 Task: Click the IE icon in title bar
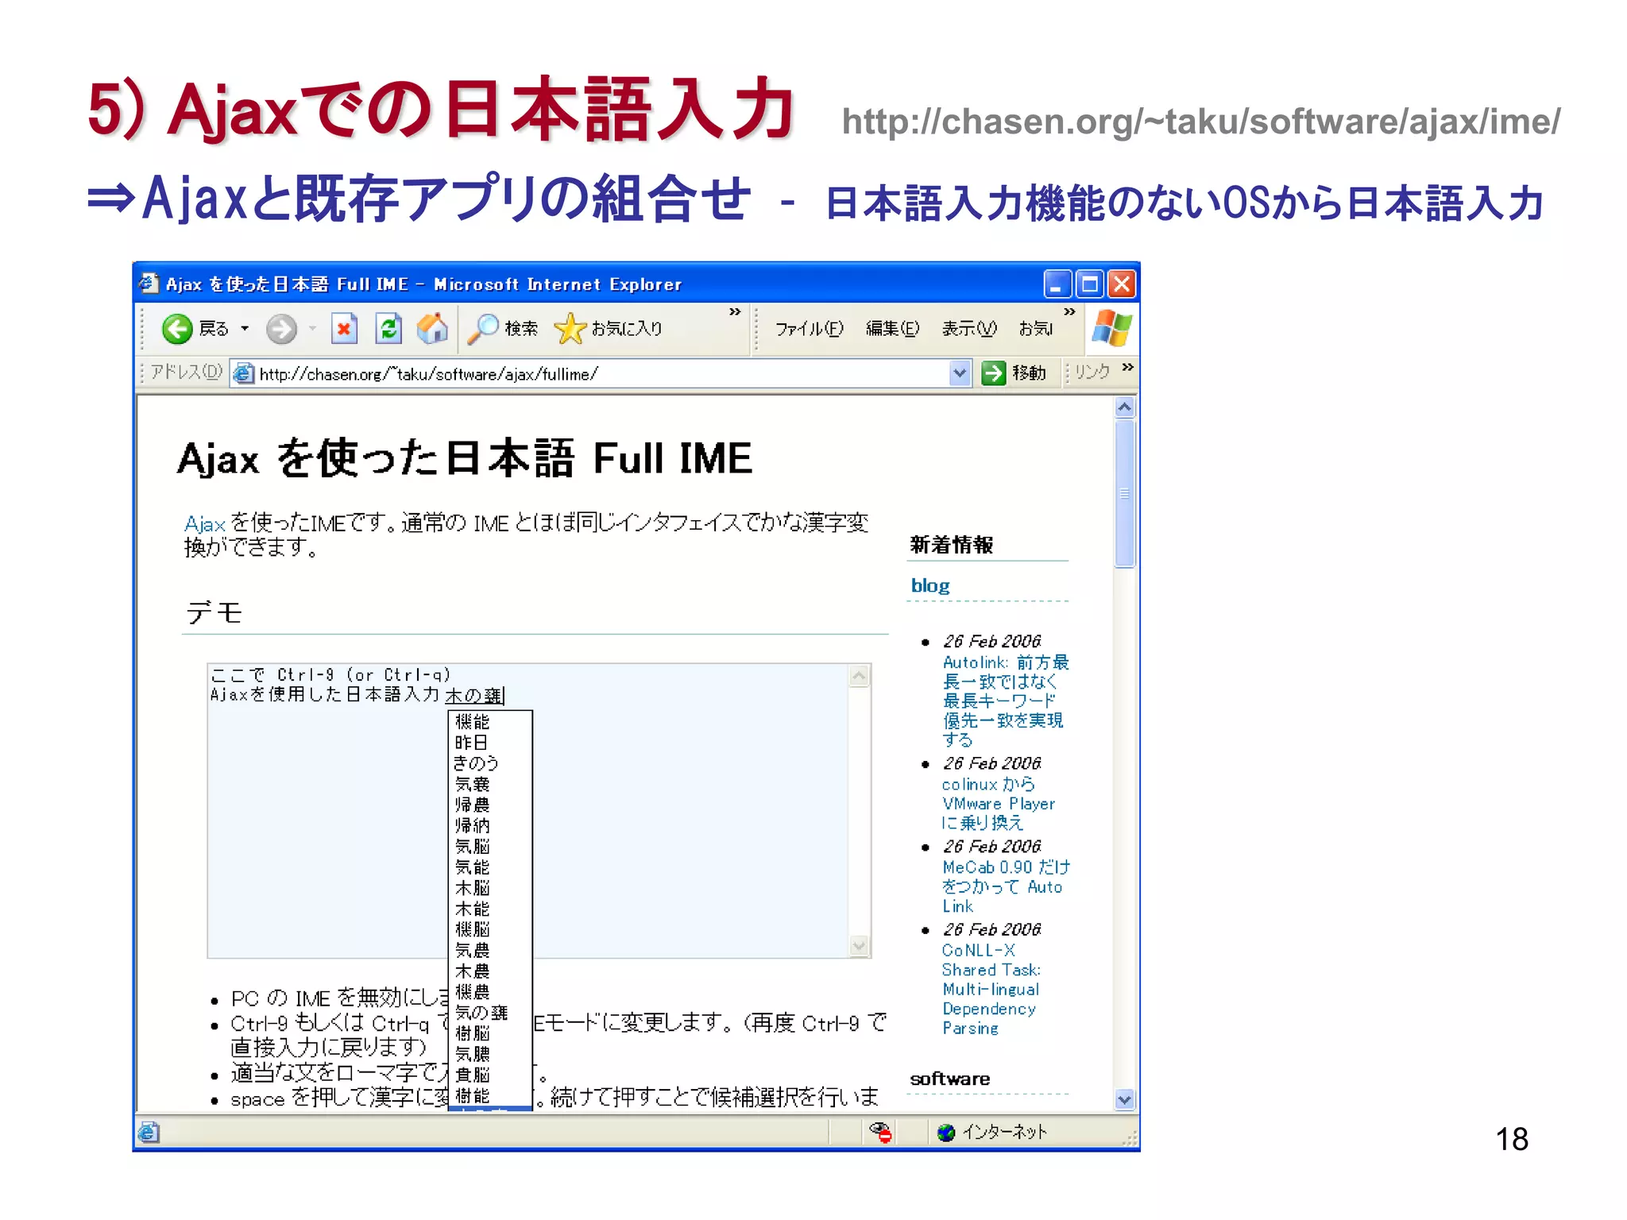[x=149, y=284]
